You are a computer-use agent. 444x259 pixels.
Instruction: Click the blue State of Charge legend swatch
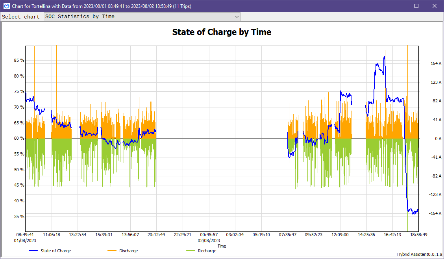pyautogui.click(x=33, y=251)
